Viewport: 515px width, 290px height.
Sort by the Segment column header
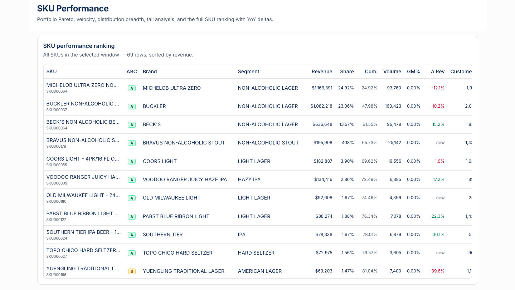click(x=248, y=72)
